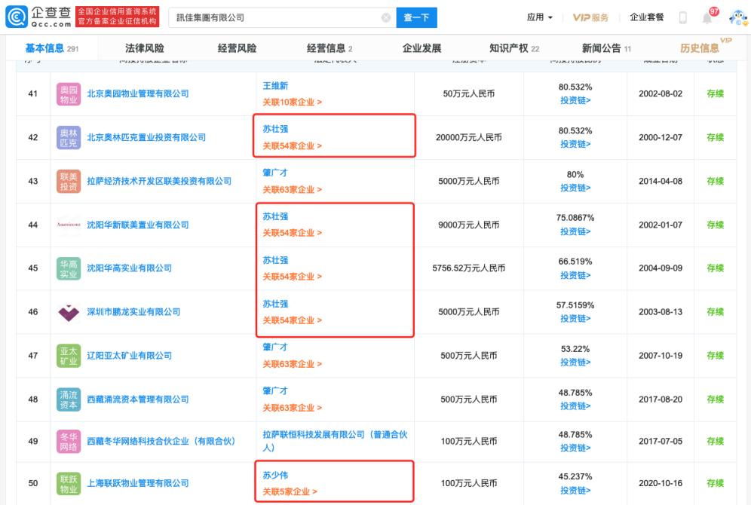Image resolution: width=751 pixels, height=505 pixels.
Task: Click the Qcc.com logo icon
Action: [17, 17]
